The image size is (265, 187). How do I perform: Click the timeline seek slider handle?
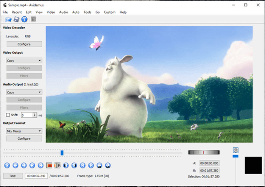pos(62,153)
